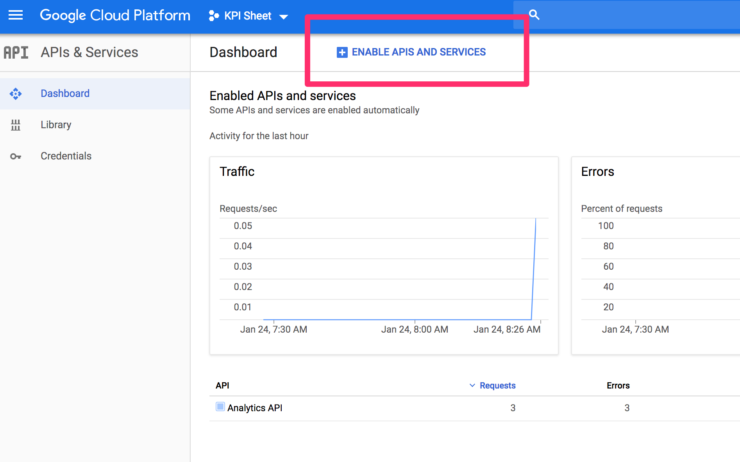Click the Percent of requests label

(x=622, y=209)
